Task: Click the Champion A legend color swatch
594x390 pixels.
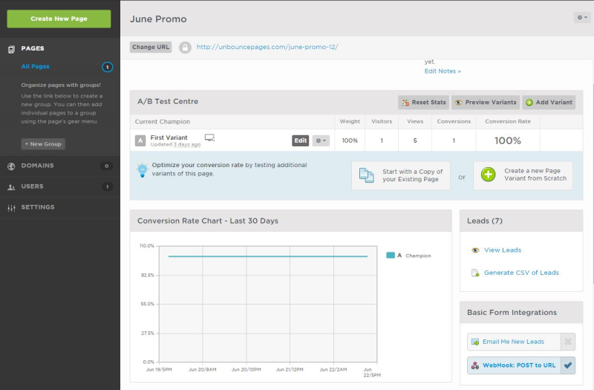Action: (391, 255)
